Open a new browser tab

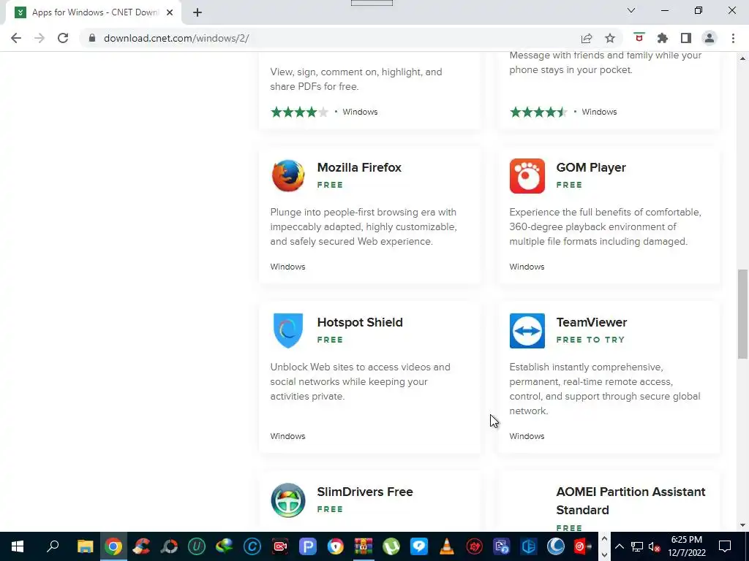click(x=197, y=12)
